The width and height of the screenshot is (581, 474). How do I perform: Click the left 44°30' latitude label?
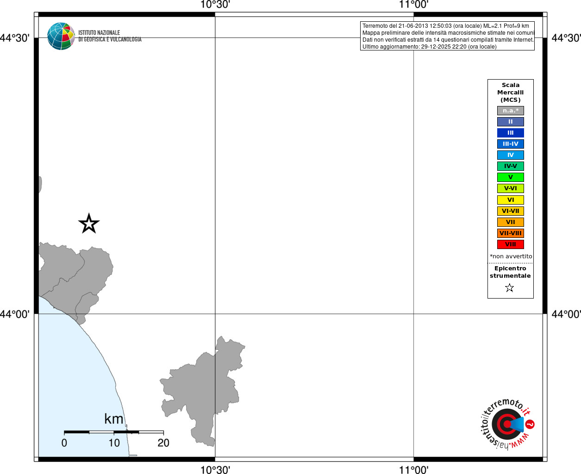(15, 38)
